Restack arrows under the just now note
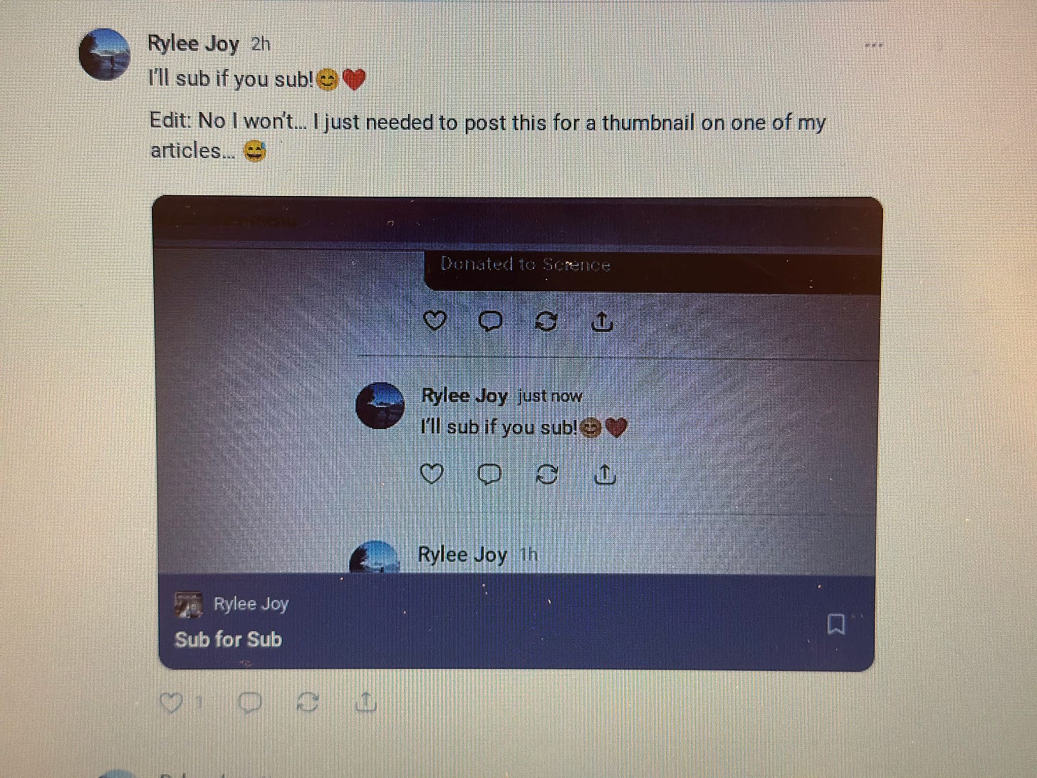This screenshot has height=778, width=1037. (x=547, y=474)
